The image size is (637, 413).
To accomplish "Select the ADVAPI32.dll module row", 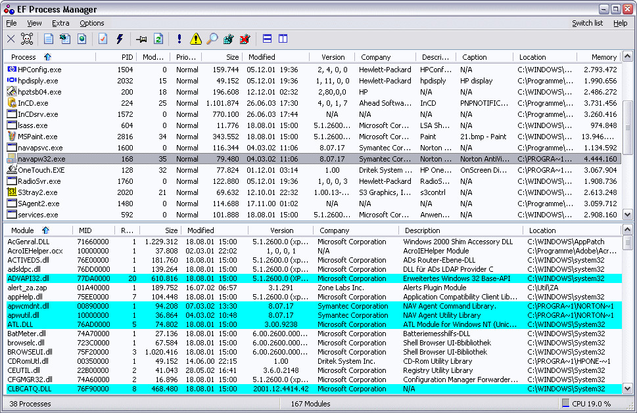I will pos(313,278).
